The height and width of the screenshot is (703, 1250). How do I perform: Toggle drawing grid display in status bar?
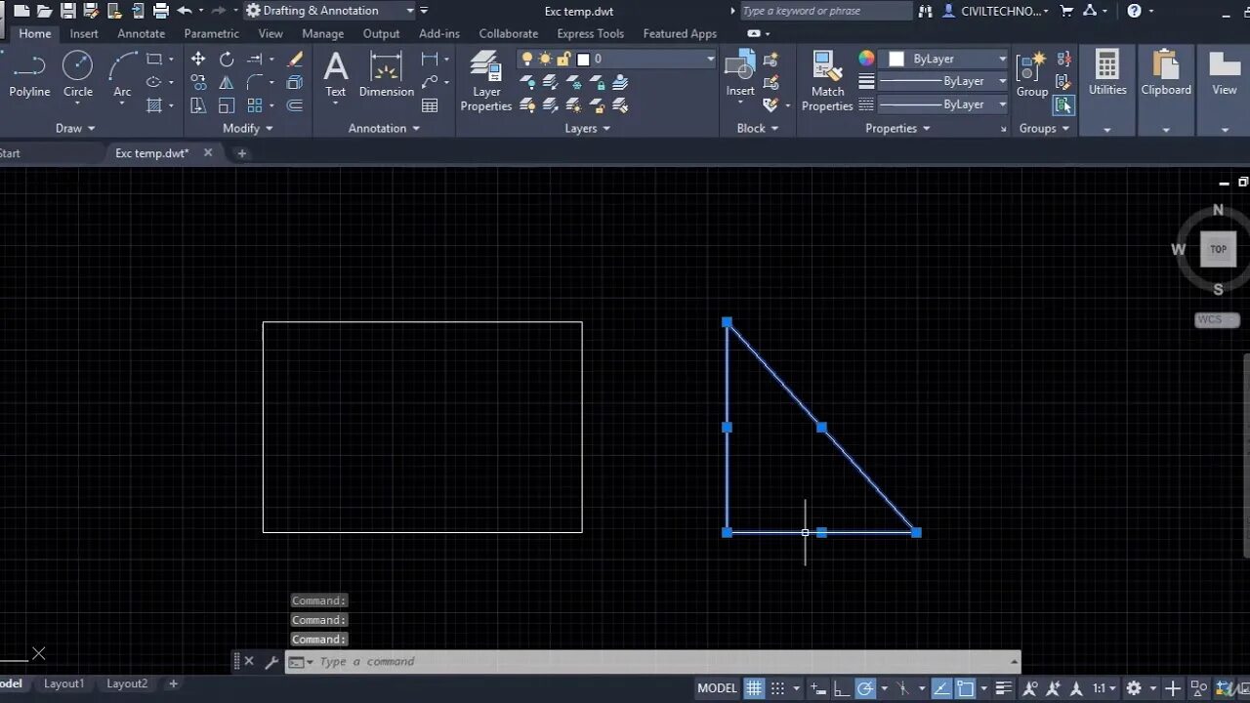(754, 688)
